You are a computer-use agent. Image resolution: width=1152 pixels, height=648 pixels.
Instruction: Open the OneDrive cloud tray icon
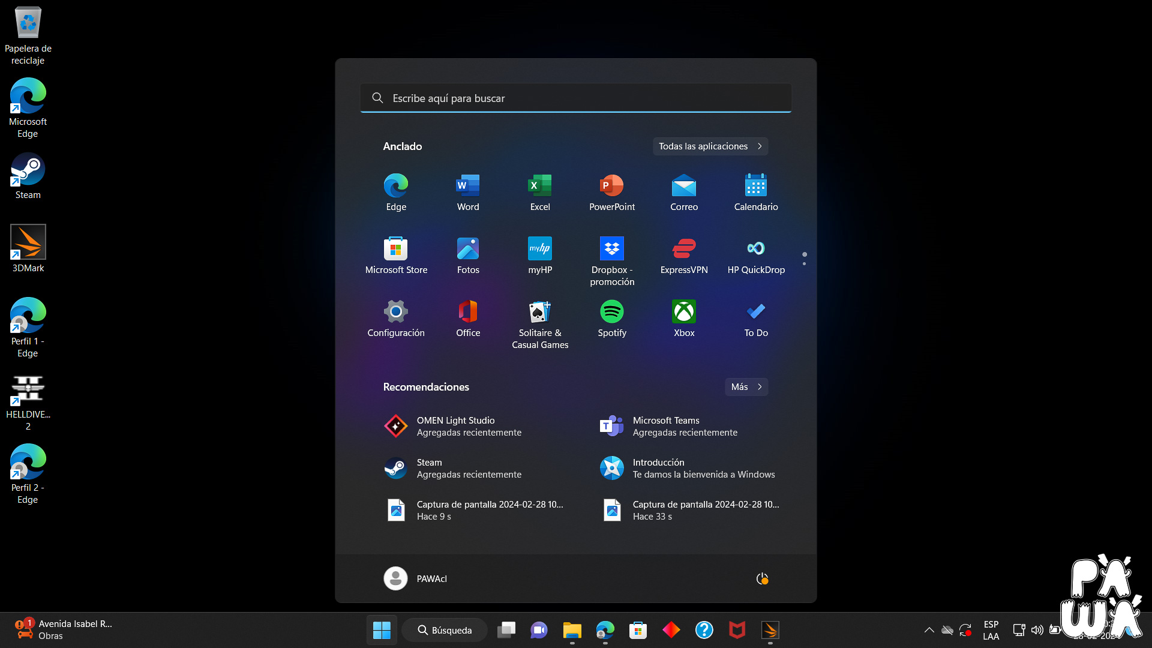(x=947, y=630)
